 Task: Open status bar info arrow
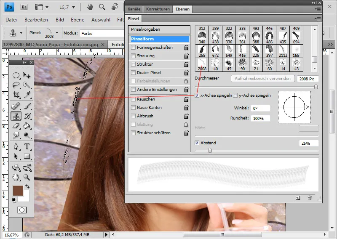tap(106, 234)
